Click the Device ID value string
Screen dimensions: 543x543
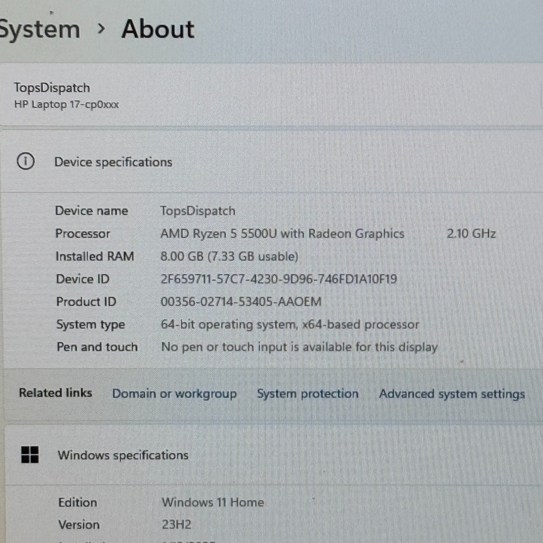click(x=278, y=279)
